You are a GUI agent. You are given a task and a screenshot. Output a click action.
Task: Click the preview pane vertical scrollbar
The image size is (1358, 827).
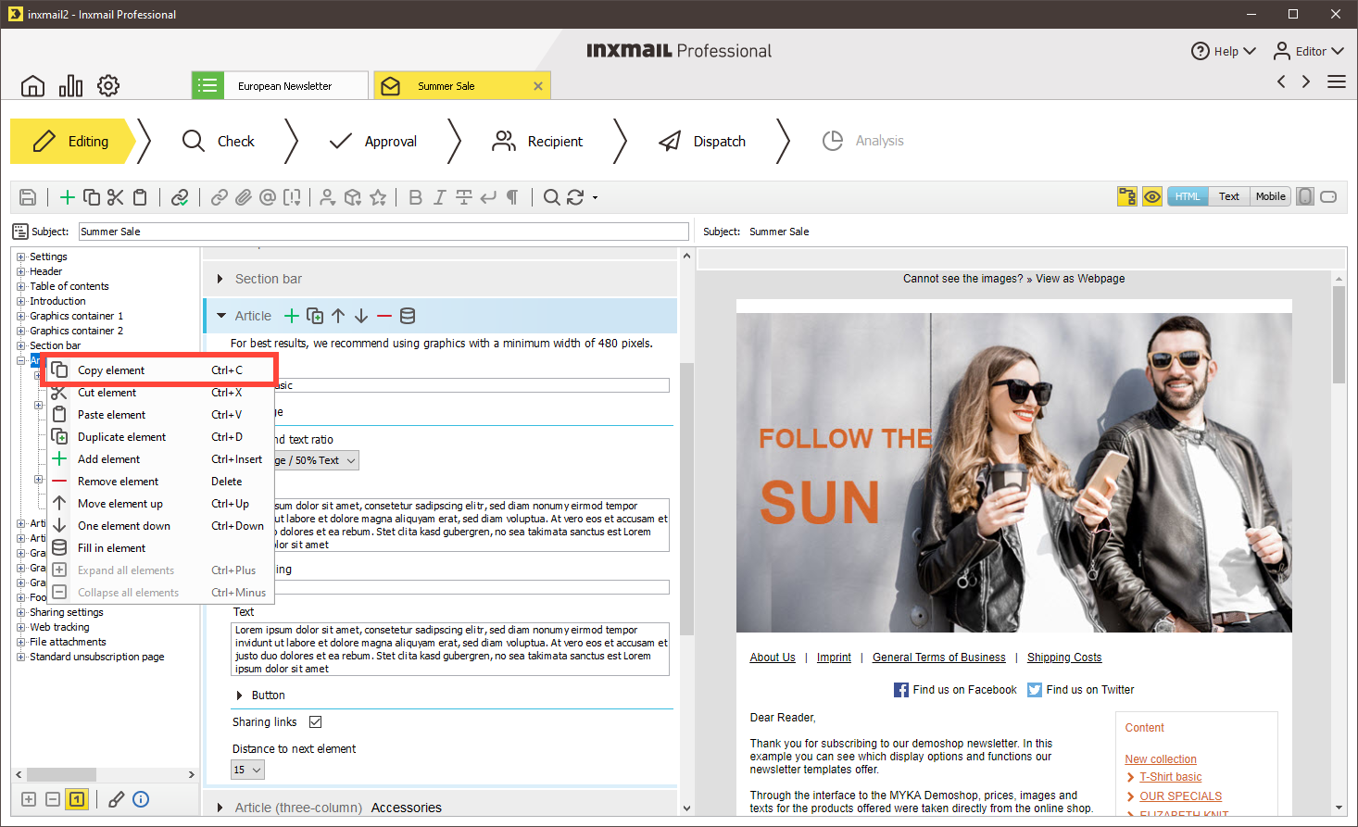point(1339,335)
